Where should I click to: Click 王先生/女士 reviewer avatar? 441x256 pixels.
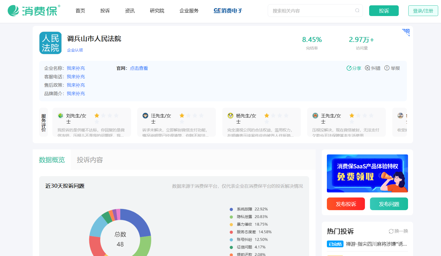315,116
